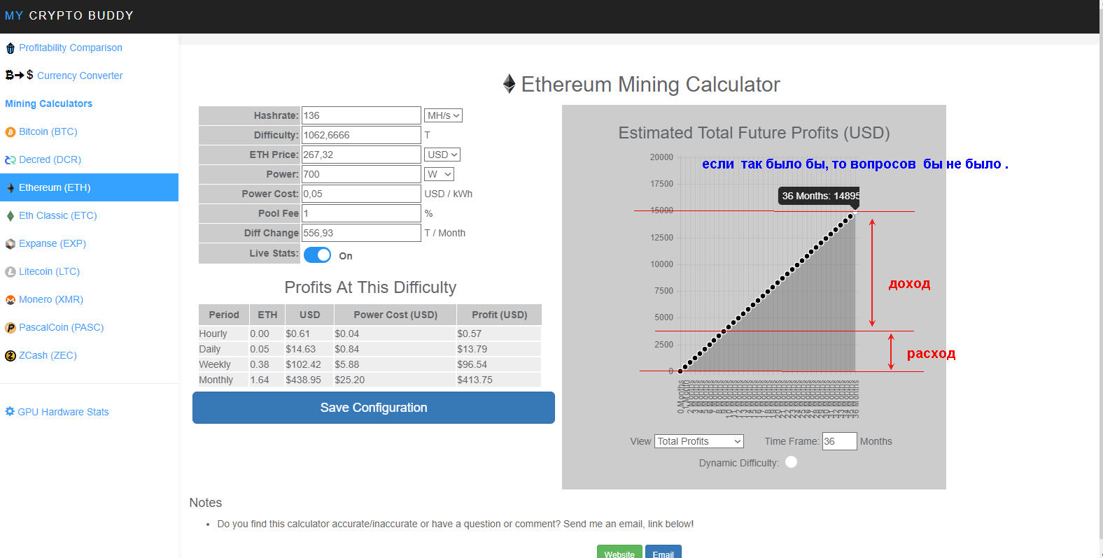Click Ethereum diamond logo beside page title
Image resolution: width=1103 pixels, height=558 pixels.
[x=510, y=84]
